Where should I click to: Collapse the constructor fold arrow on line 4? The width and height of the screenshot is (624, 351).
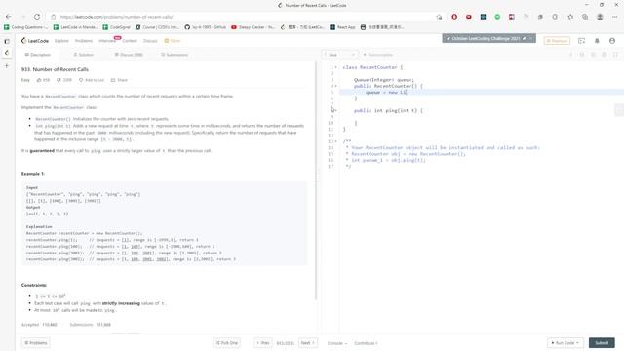tap(335, 86)
